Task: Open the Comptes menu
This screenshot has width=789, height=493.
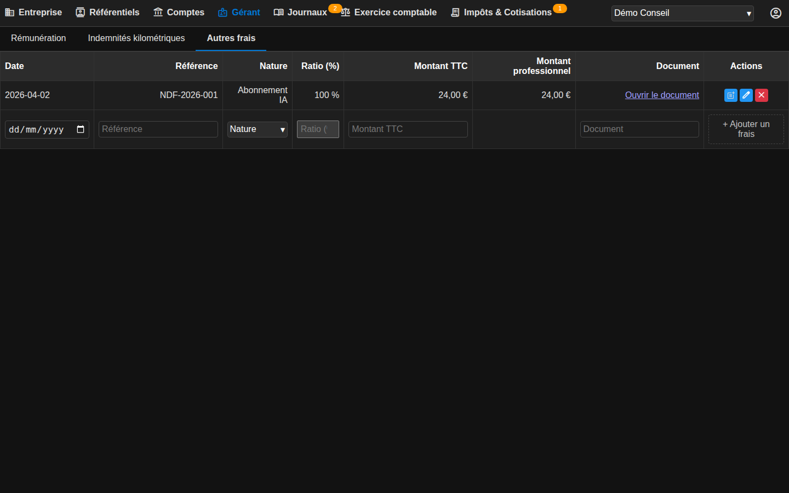Action: coord(179,12)
